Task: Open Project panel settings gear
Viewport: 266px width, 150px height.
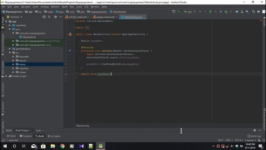Action: pos(55,17)
